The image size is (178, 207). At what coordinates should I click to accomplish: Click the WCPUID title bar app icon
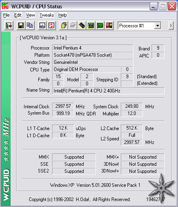coord(5,6)
